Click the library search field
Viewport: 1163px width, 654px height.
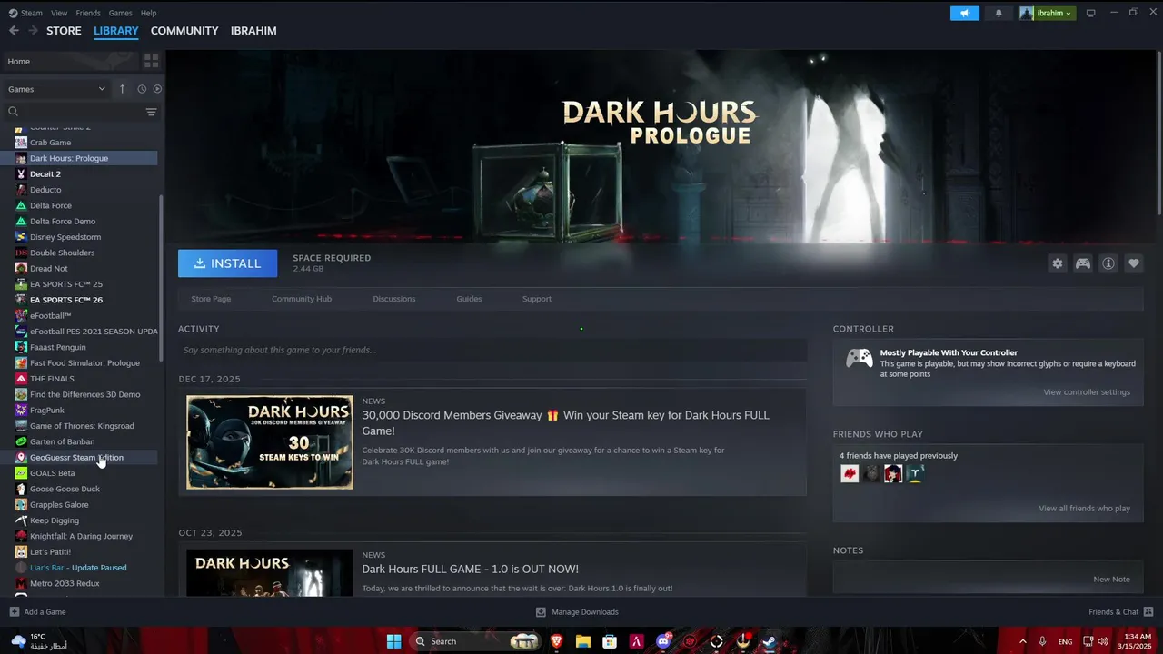coord(73,112)
